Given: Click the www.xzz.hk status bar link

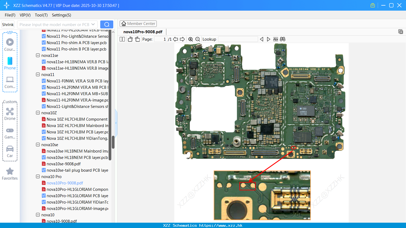Looking at the screenshot, I should coord(221,225).
